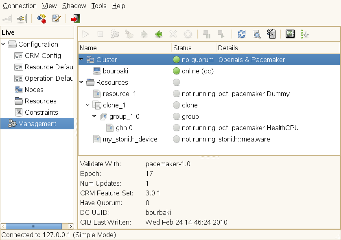
Task: Click the blue circular-arrows refresh icon
Action: [x=242, y=34]
